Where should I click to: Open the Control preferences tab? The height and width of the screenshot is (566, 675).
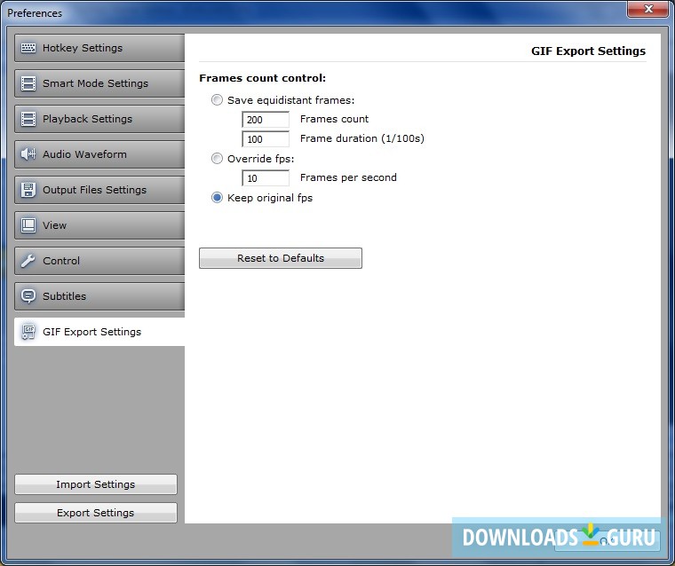[x=99, y=261]
